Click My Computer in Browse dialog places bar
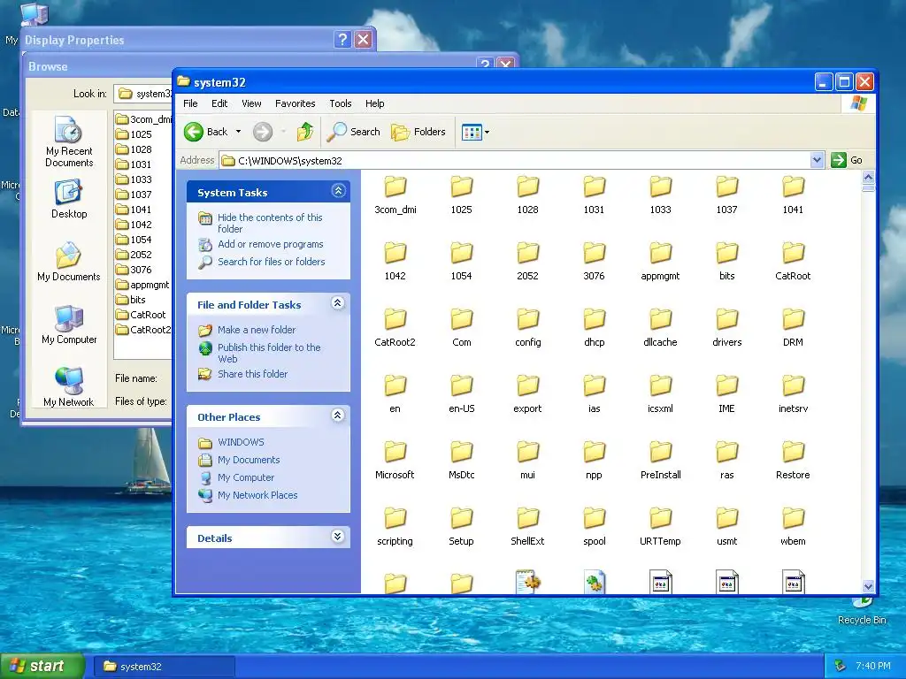Screen dimensions: 906x679 69,324
